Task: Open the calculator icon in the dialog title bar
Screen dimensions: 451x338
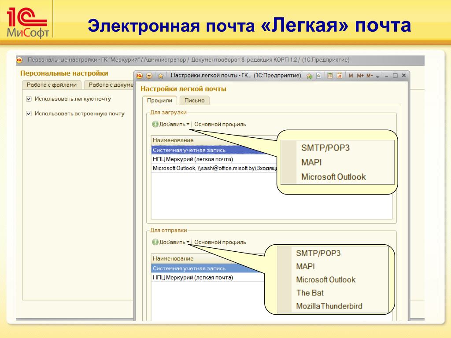Action: (x=330, y=76)
